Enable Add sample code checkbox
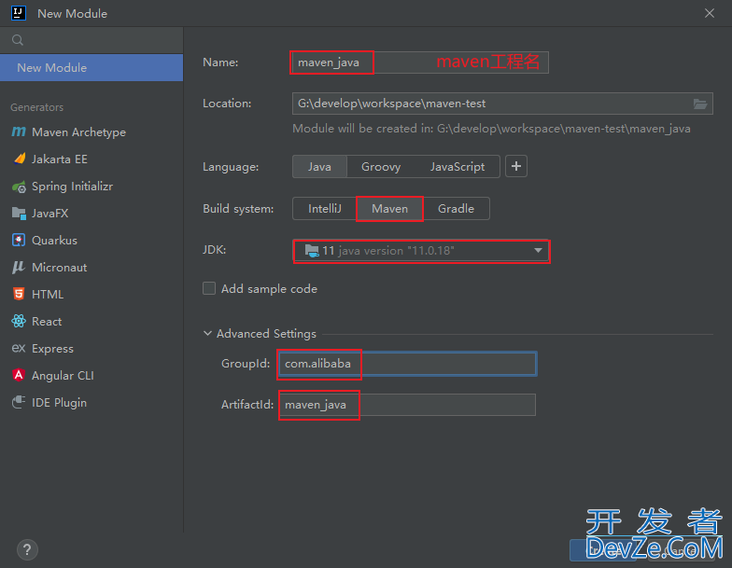This screenshot has height=568, width=732. point(209,289)
